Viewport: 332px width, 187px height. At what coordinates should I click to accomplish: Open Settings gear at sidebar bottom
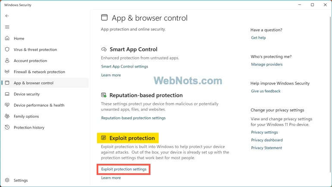point(7,180)
